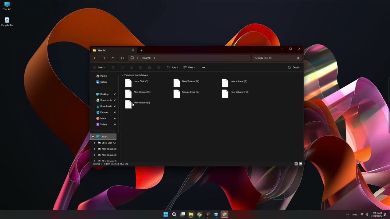Click the Copy icon in toolbar
390x219 pixels.
[122, 67]
